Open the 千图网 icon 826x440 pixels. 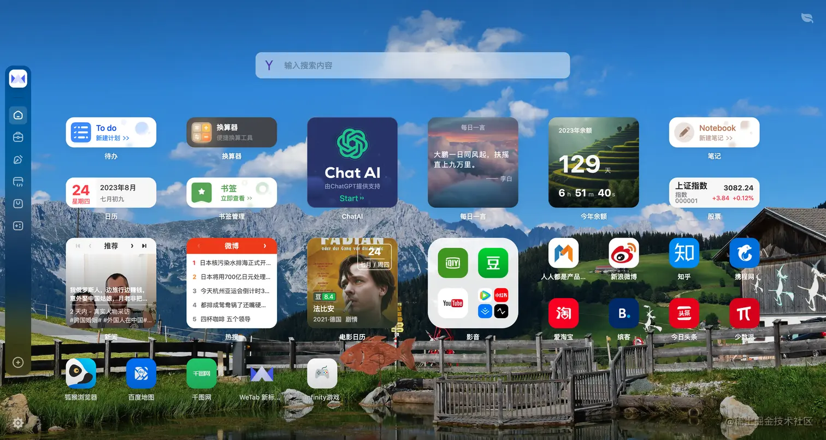[x=202, y=373]
